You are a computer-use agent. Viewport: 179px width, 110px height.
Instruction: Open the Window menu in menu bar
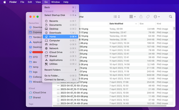(x=55, y=2)
